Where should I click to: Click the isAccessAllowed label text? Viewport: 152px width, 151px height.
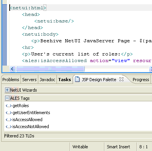pos(27,120)
